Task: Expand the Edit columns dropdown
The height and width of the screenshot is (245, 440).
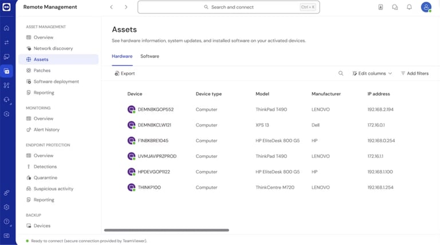Action: pos(372,73)
